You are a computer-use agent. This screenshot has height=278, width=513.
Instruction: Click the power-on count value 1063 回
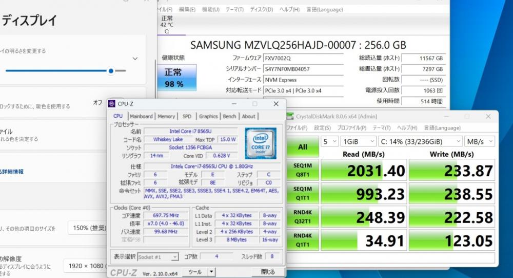click(423, 90)
